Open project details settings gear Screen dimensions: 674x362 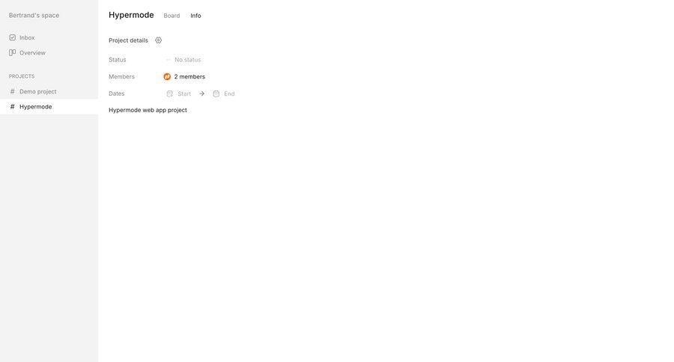coord(158,40)
